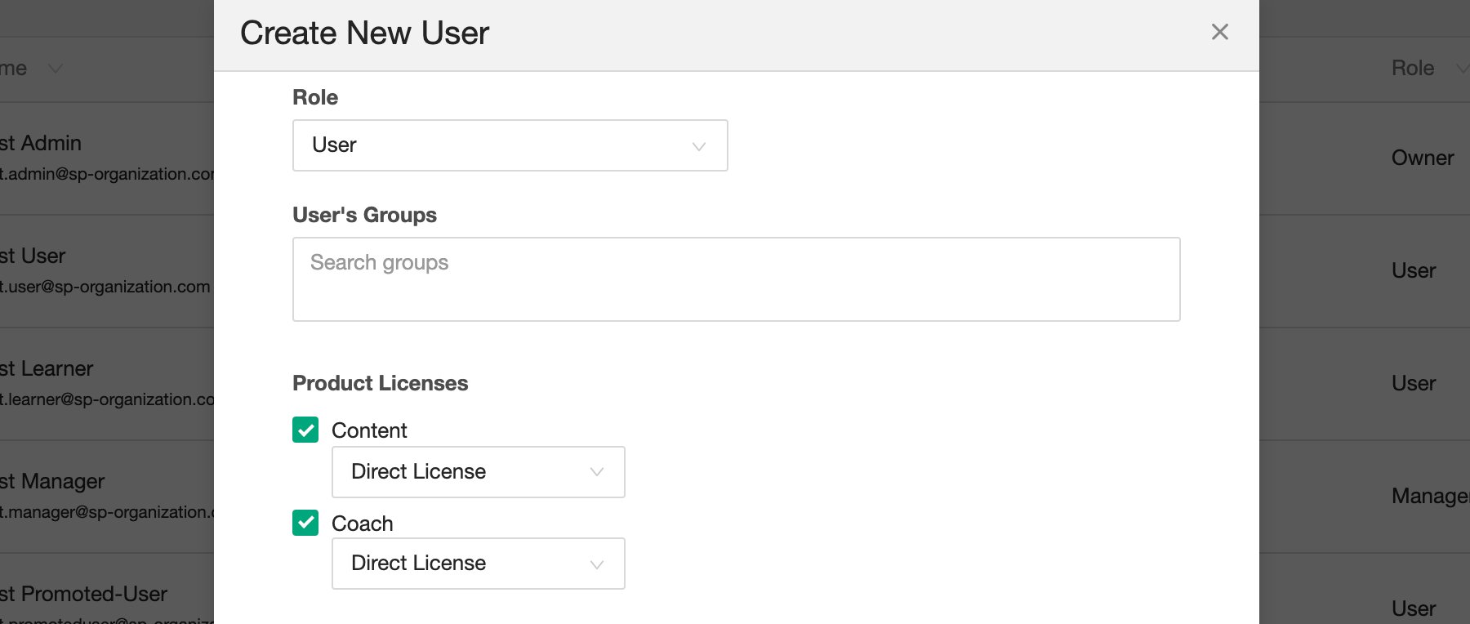Open Coach's Direct License dropdown
The width and height of the screenshot is (1470, 624).
coord(478,564)
